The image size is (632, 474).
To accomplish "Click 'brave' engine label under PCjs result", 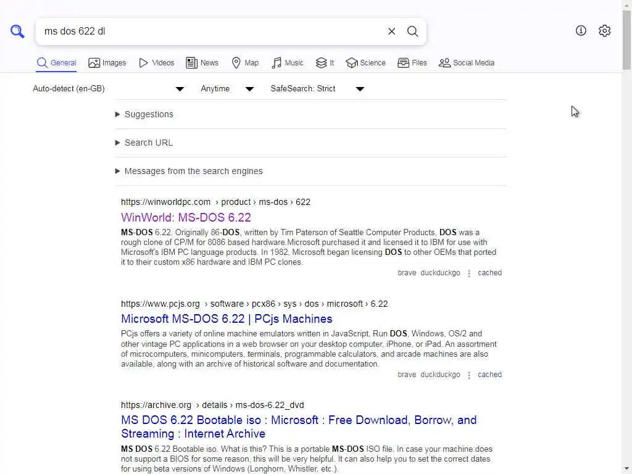I will point(407,375).
